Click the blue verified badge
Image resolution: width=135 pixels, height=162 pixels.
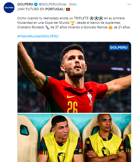pos(36,4)
